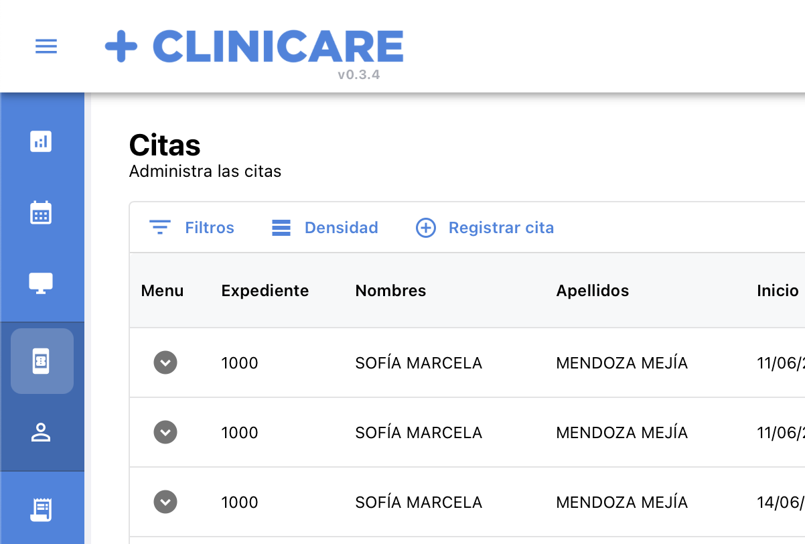805x544 pixels.
Task: Click the v0.3.4 version label
Action: coord(360,74)
